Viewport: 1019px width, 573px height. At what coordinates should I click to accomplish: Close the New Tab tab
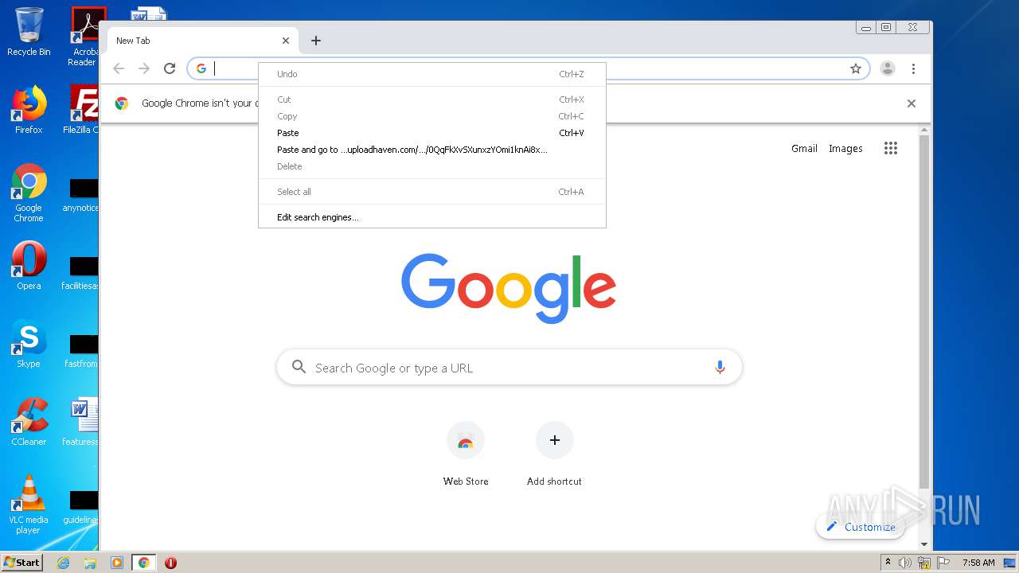click(x=286, y=41)
